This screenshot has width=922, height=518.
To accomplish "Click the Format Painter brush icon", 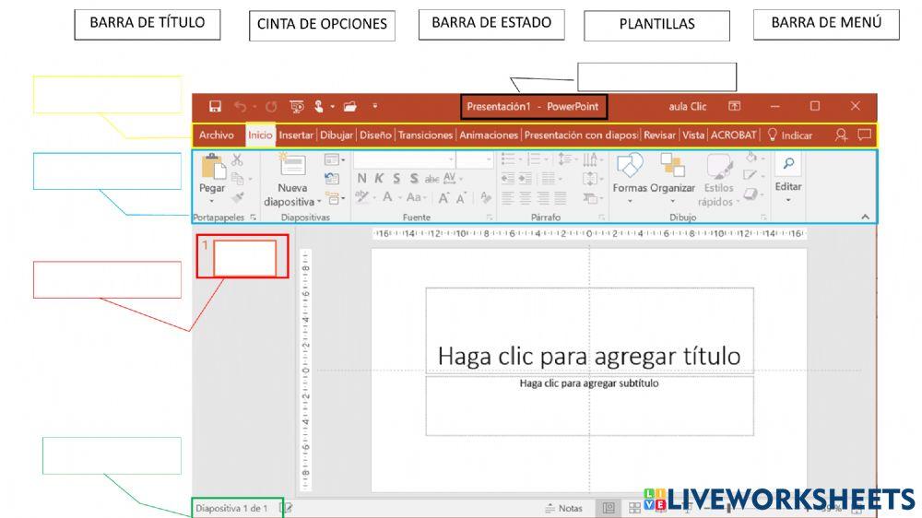I will [x=238, y=198].
